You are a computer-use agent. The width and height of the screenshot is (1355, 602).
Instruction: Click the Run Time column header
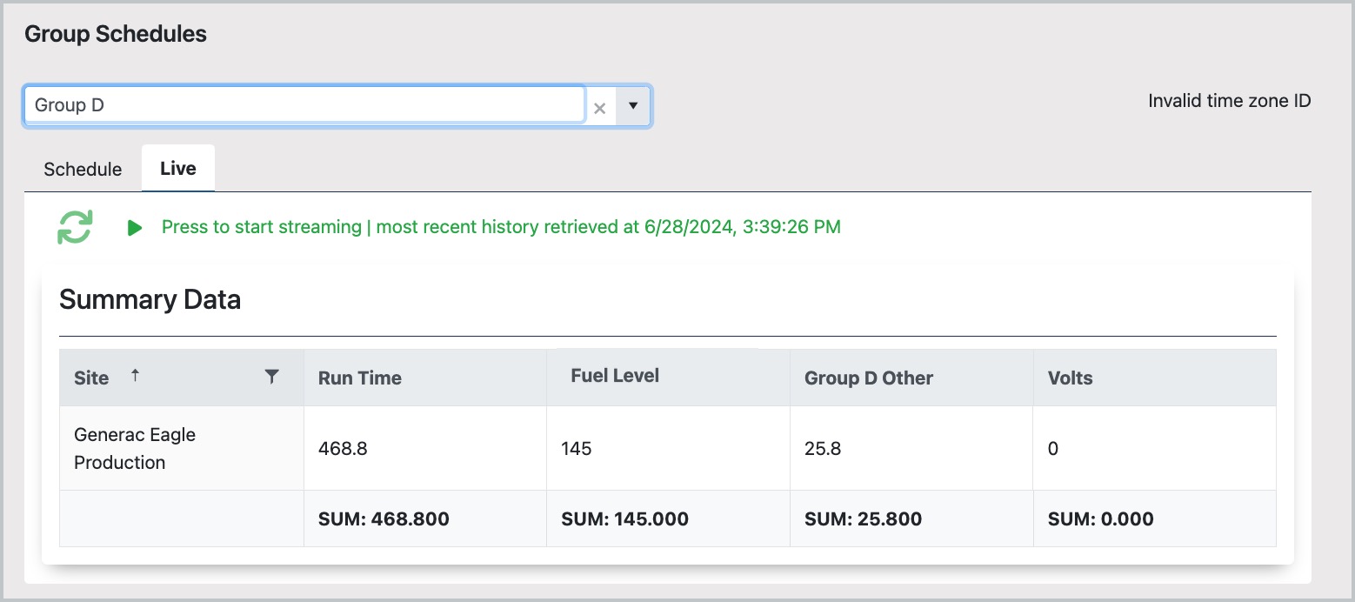click(360, 378)
